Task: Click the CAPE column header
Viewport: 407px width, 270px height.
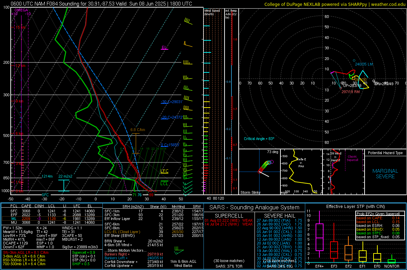Action: [26, 206]
